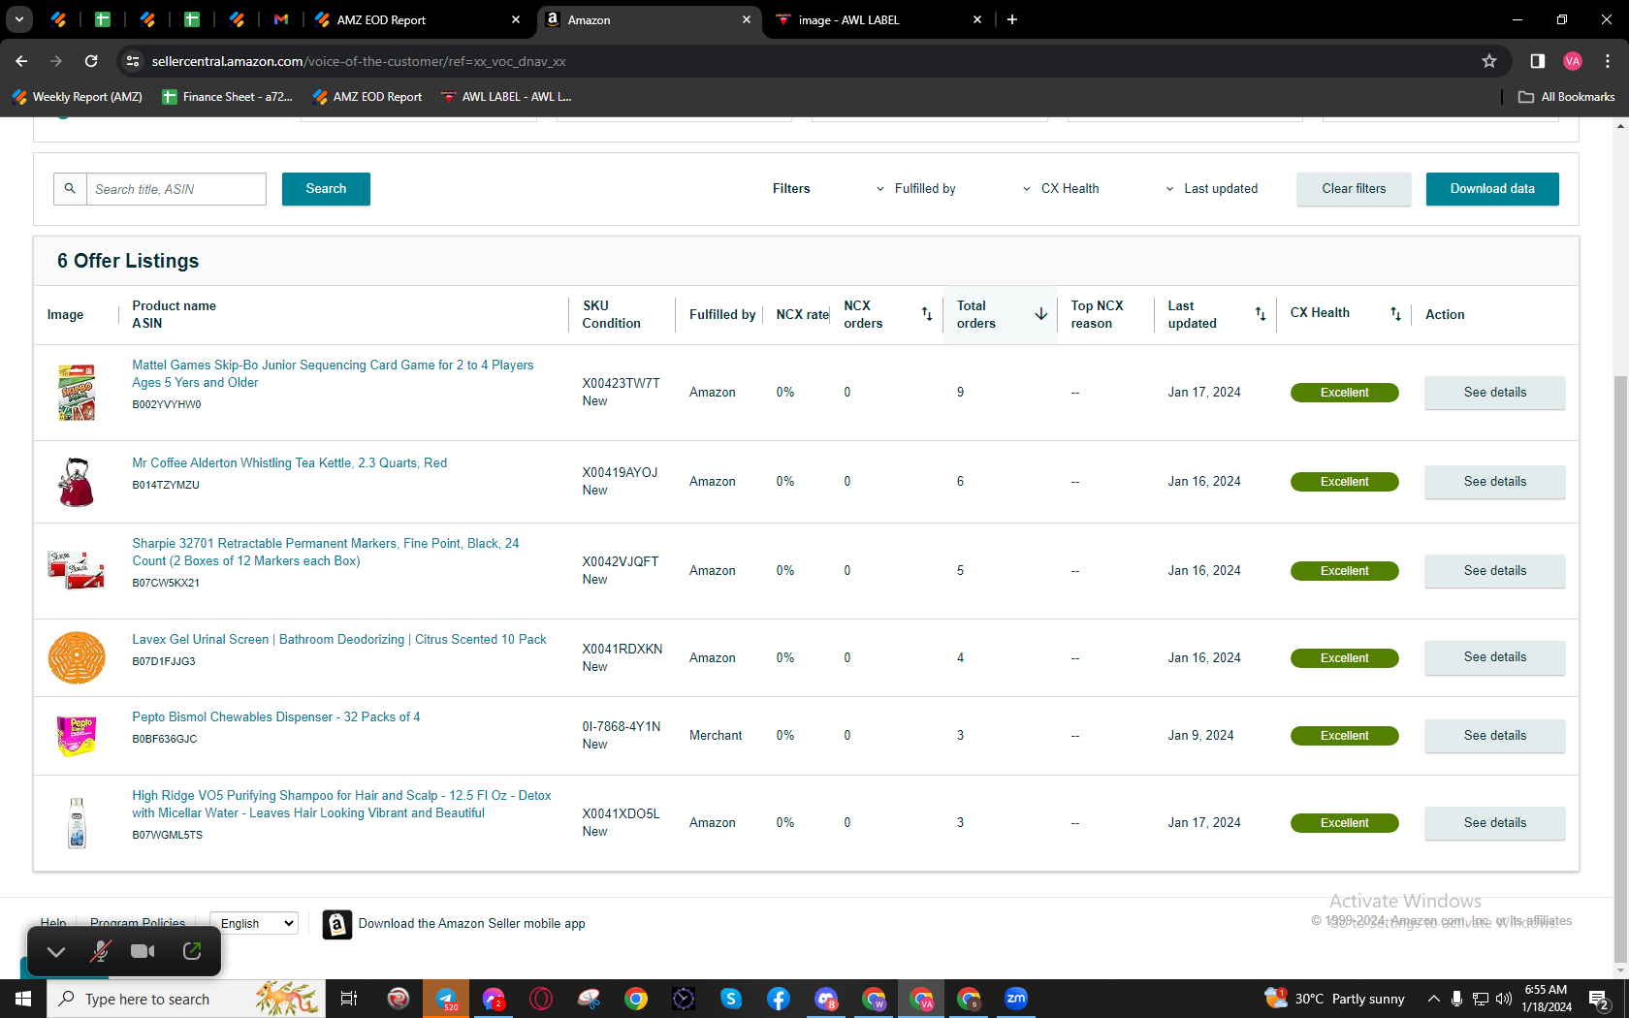Expand the Last updated filter

(1211, 189)
